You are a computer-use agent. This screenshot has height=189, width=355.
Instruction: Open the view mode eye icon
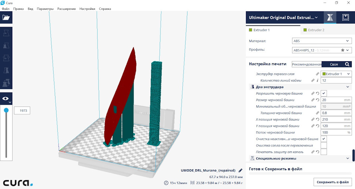[x=6, y=99]
